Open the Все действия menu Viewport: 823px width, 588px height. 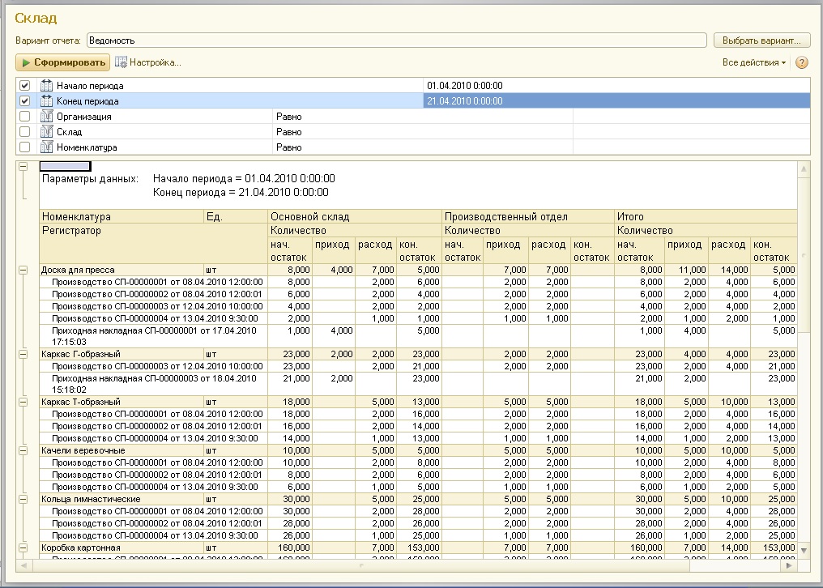click(x=753, y=62)
